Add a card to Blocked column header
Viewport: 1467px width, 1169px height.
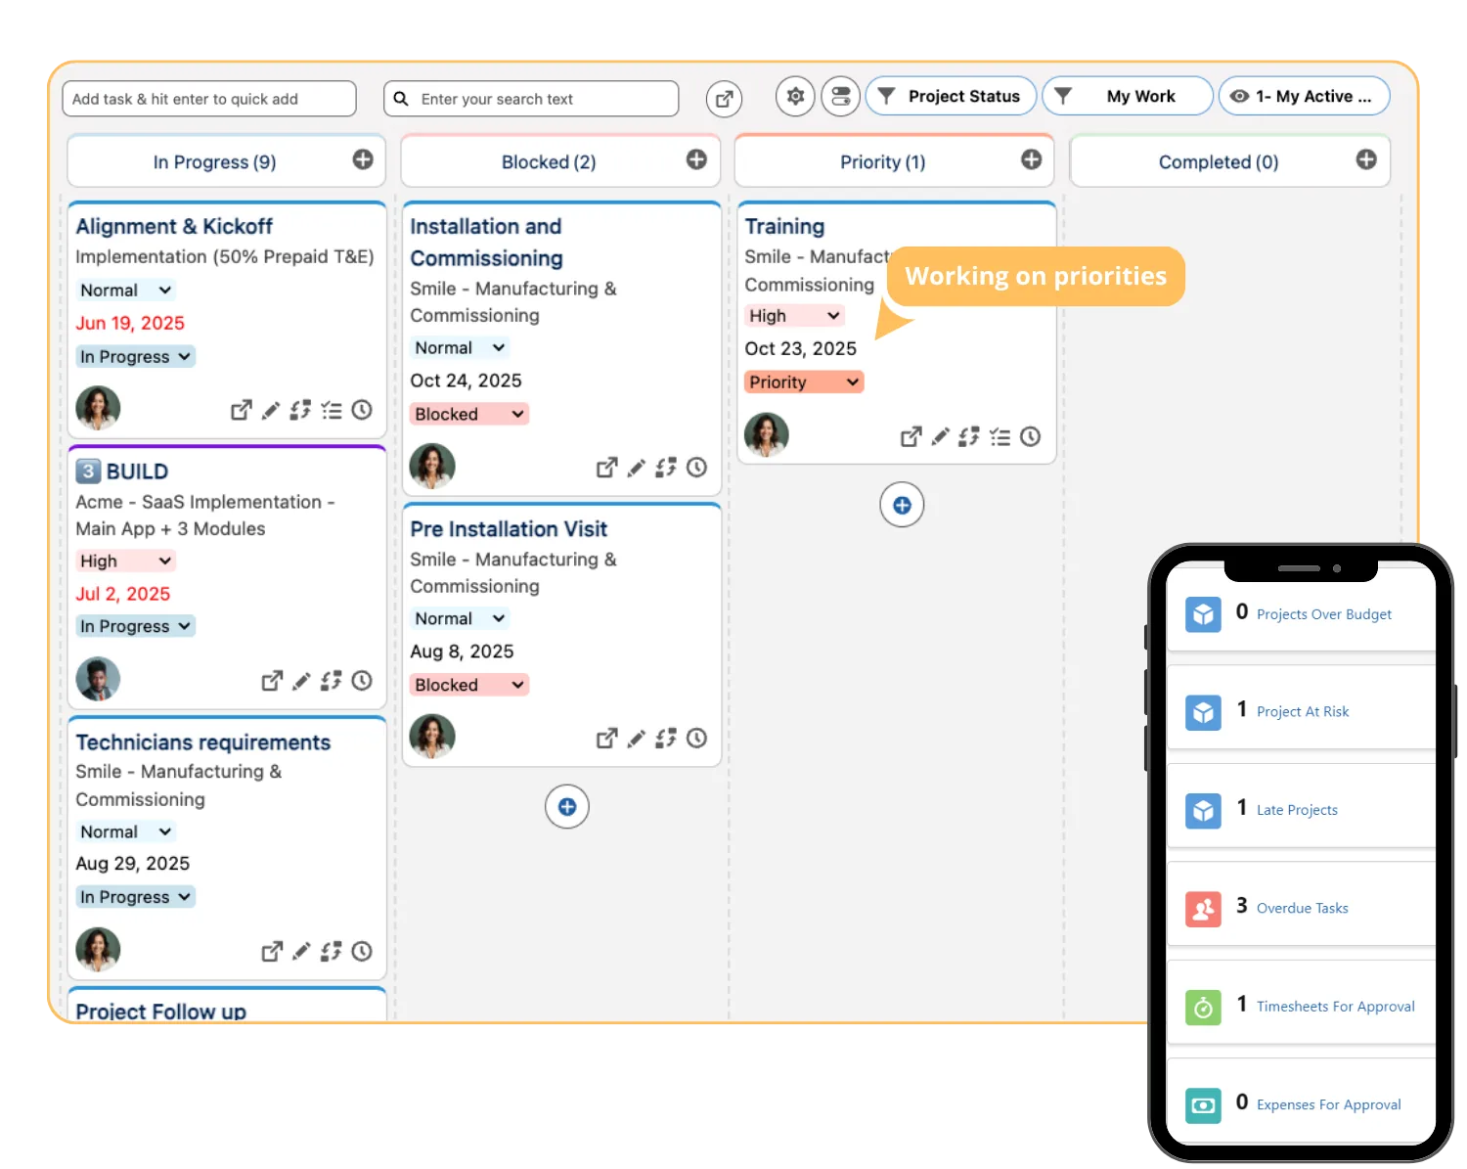tap(696, 159)
